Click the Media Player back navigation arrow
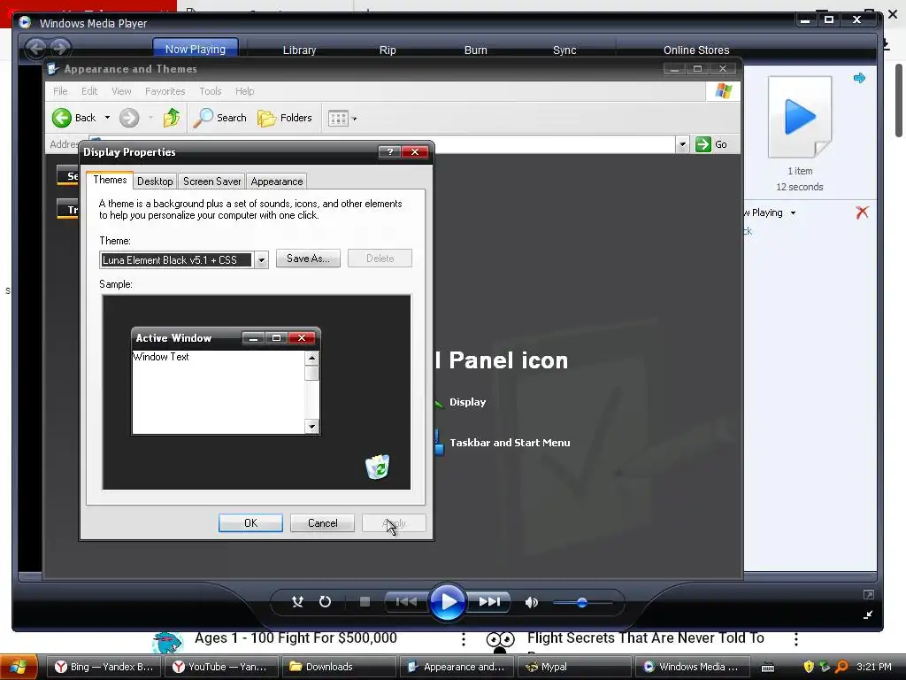This screenshot has height=680, width=906. 35,48
